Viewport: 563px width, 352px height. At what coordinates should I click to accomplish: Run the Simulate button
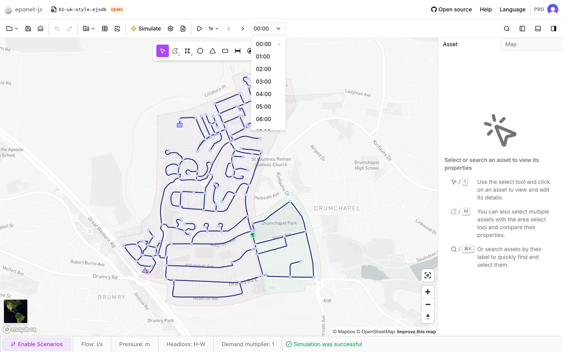pyautogui.click(x=146, y=29)
